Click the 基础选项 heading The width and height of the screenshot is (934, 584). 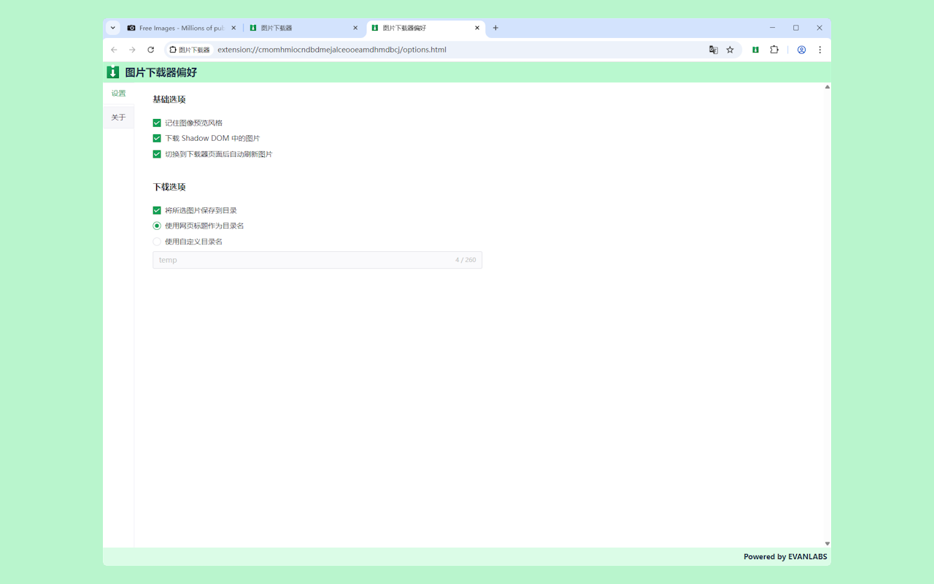coord(169,99)
